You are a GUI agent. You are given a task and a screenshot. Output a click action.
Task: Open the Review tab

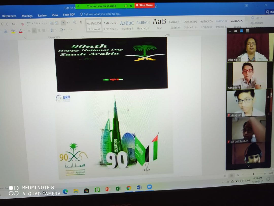(42, 16)
